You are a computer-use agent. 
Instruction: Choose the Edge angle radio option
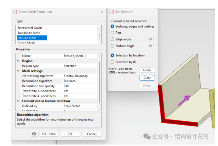(x=112, y=39)
